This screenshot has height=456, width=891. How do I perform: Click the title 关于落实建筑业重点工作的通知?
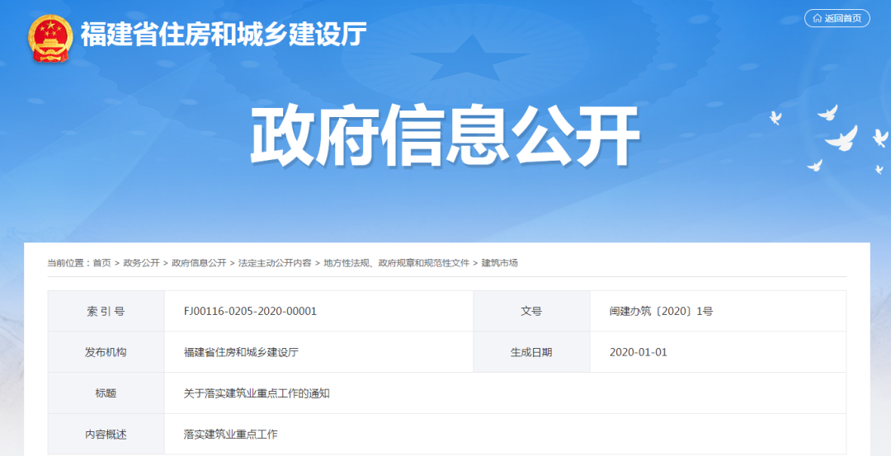257,393
